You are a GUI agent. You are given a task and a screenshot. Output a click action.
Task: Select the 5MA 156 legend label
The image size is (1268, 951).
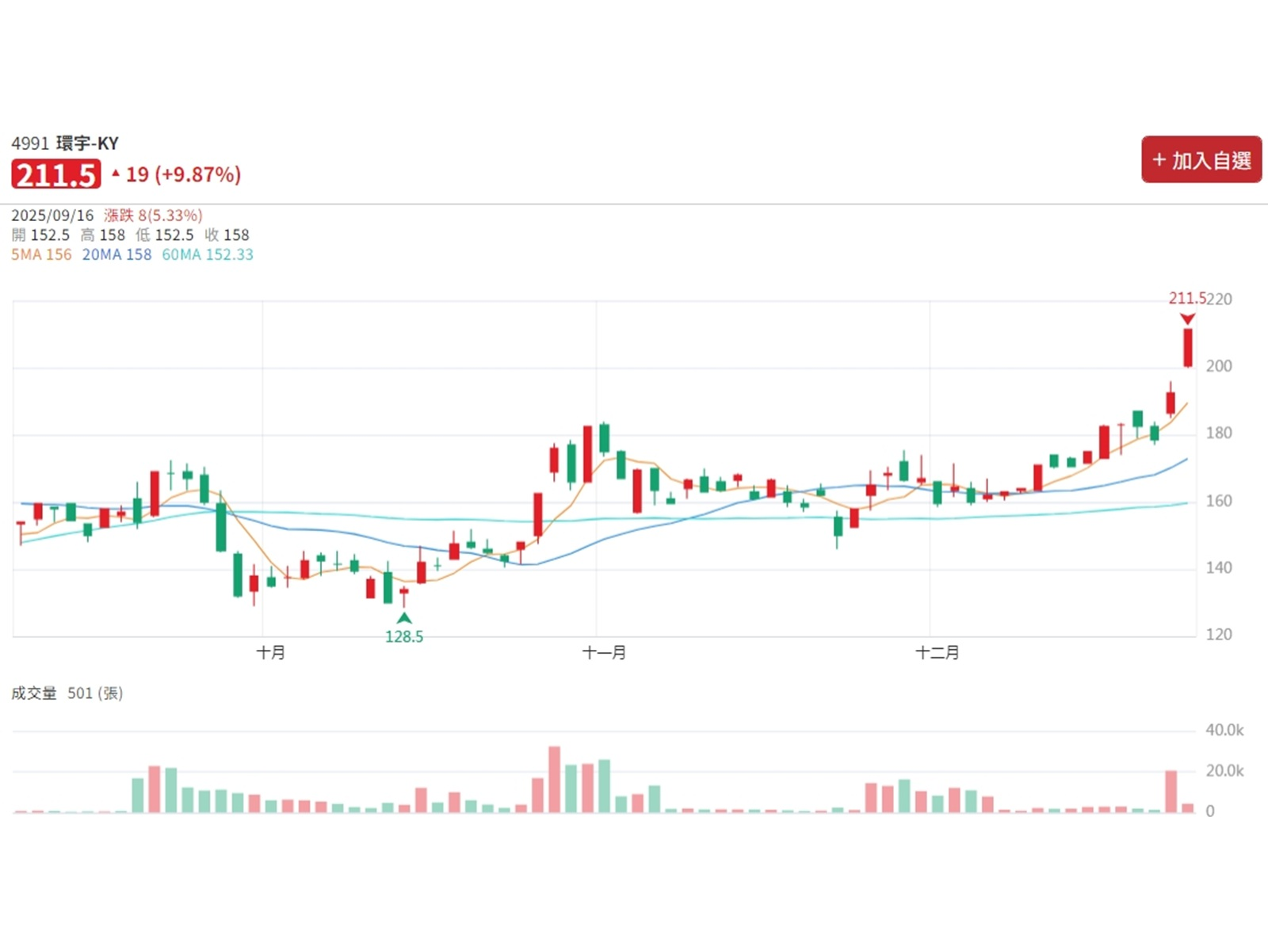click(x=41, y=254)
